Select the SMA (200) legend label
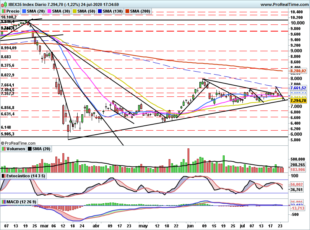The width and height of the screenshot is (310, 230). pyautogui.click(x=138, y=11)
